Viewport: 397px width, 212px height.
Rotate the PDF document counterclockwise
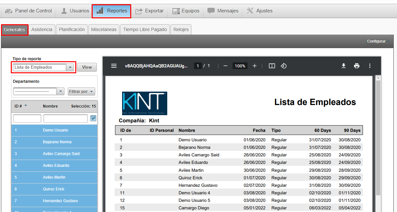point(284,66)
